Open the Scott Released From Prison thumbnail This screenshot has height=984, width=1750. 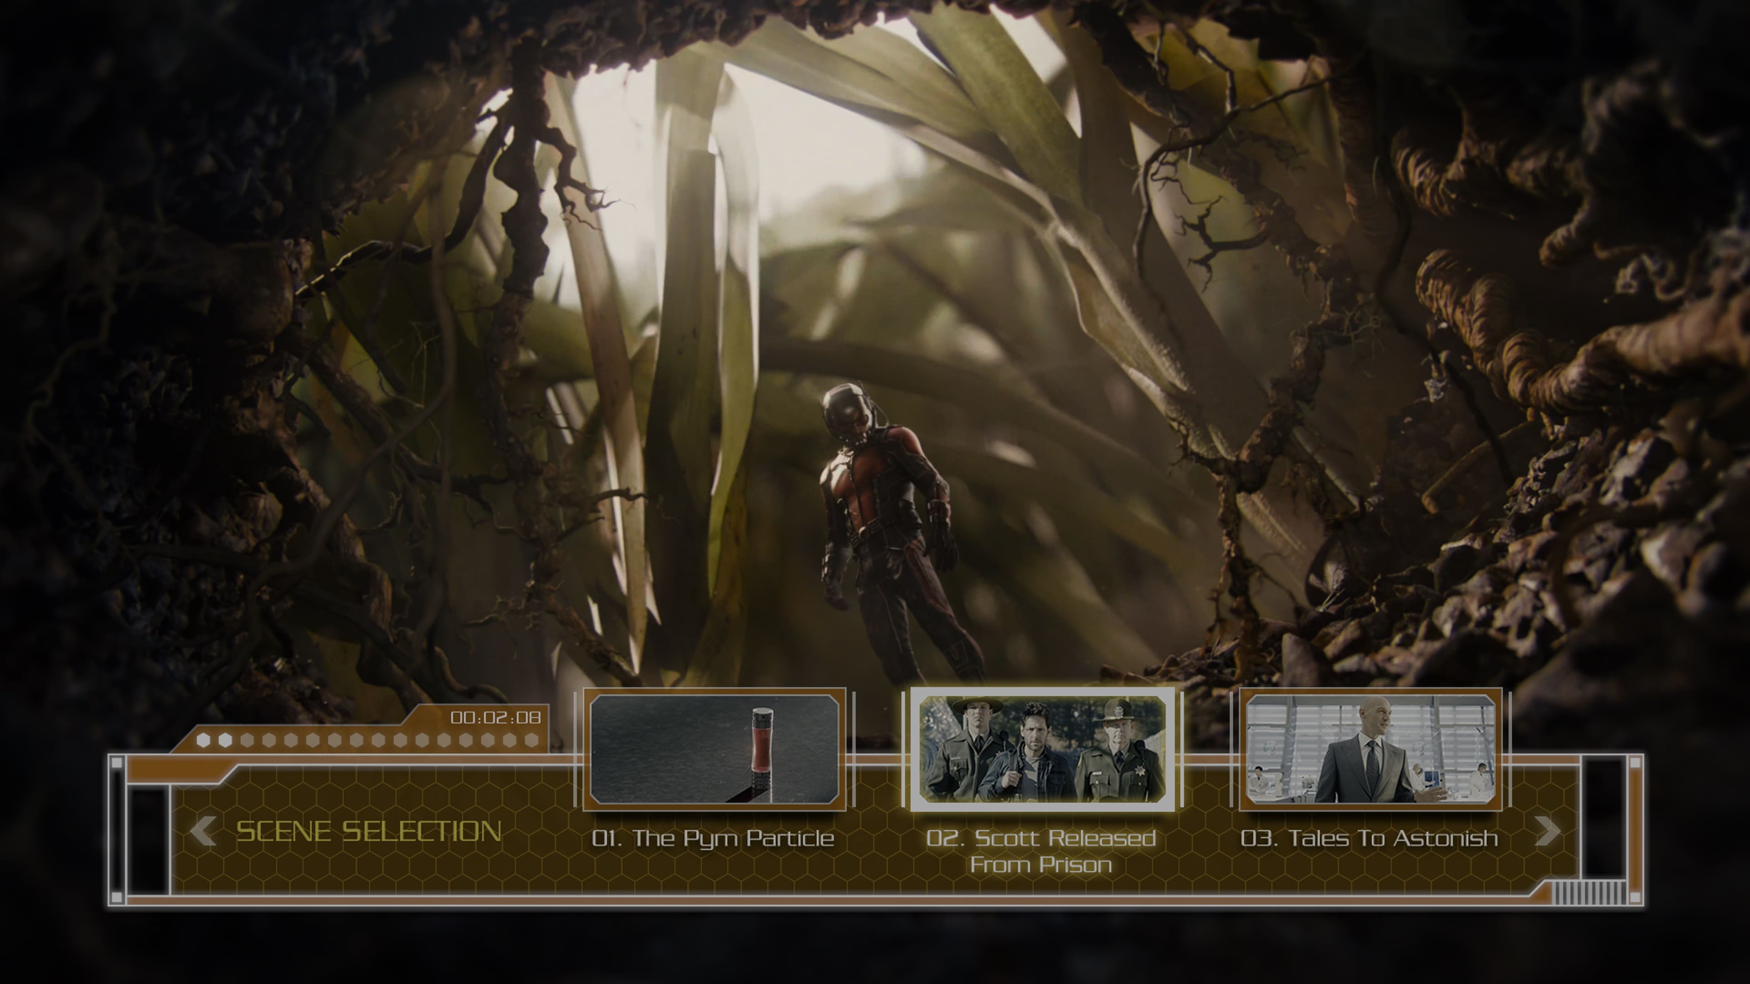1042,749
